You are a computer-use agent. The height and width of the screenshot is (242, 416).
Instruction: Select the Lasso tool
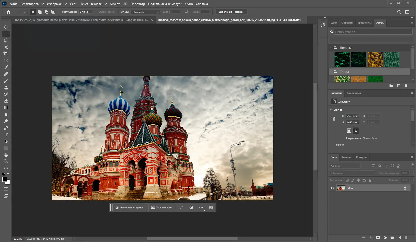[x=6, y=41]
